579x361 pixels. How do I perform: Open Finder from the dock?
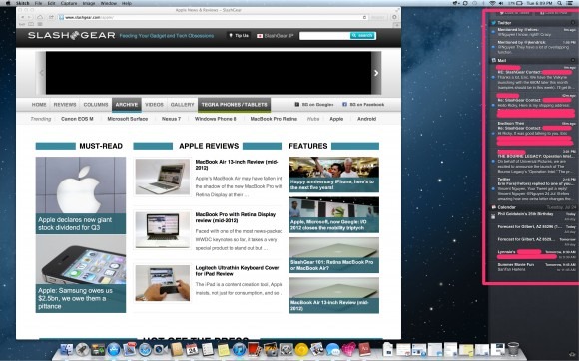click(67, 349)
